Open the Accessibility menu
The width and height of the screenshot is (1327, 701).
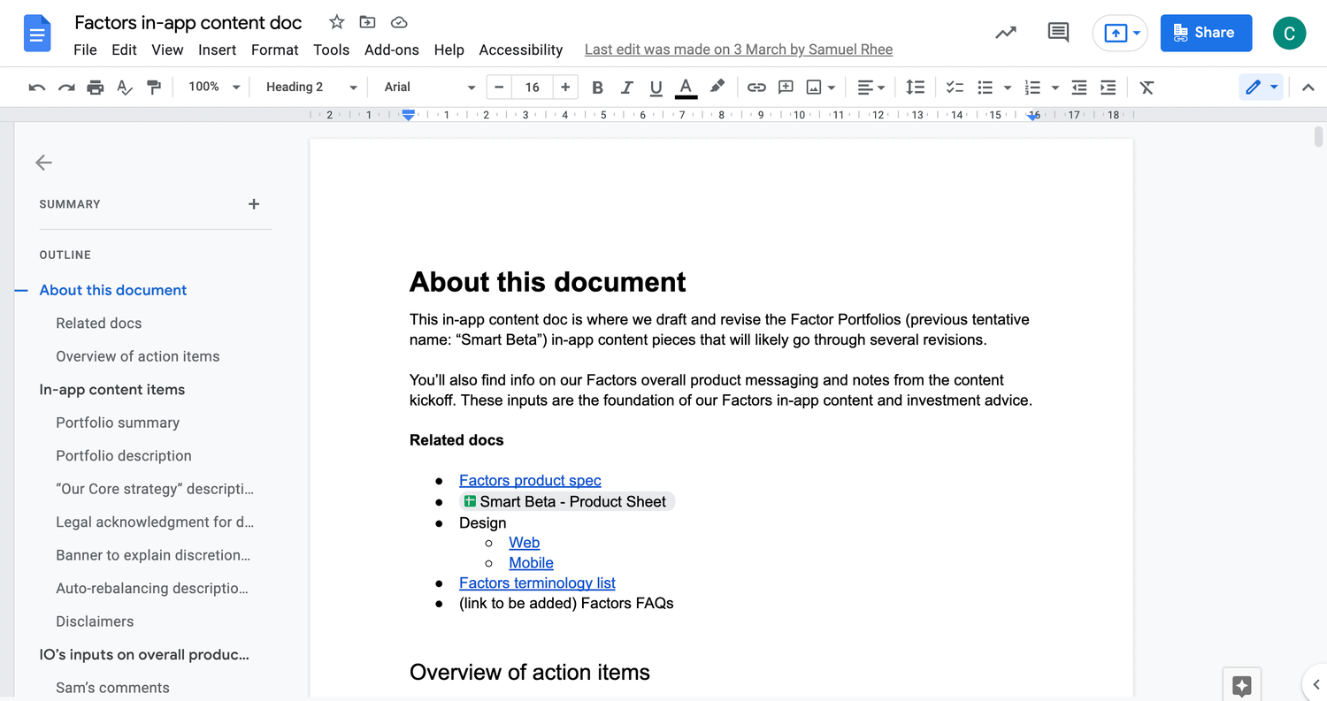click(x=521, y=50)
